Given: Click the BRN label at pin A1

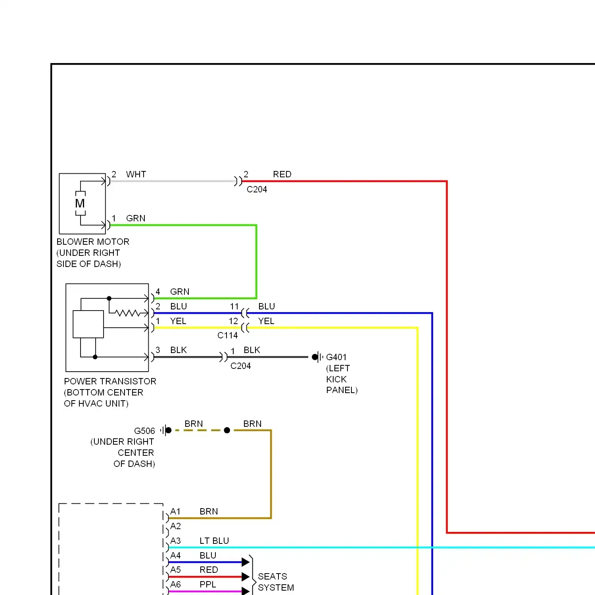Looking at the screenshot, I should click(209, 511).
